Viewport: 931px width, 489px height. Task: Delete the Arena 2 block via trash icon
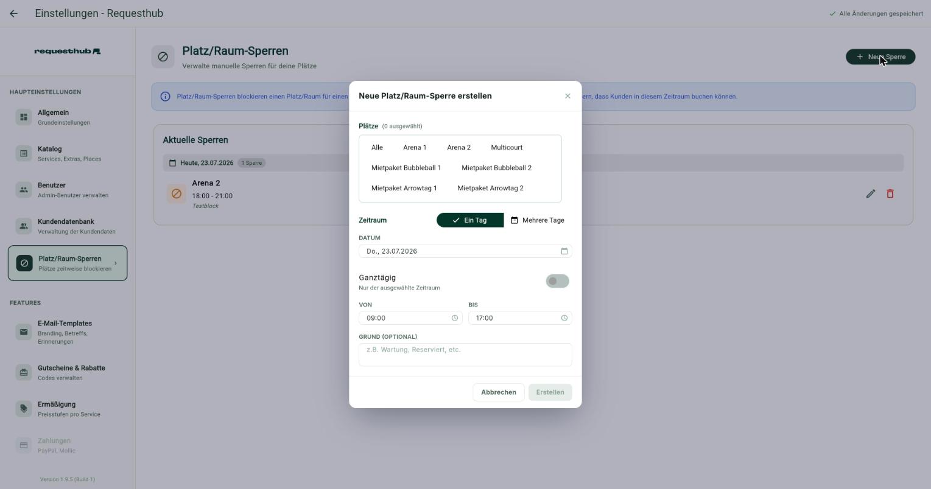(890, 193)
